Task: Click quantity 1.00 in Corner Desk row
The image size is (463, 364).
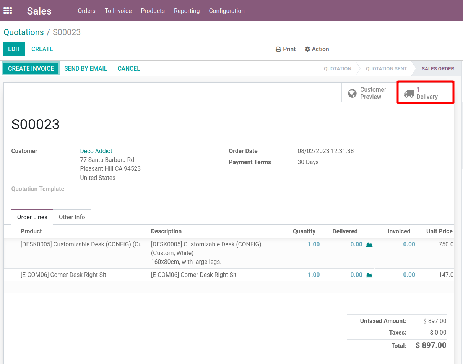Action: pos(314,275)
